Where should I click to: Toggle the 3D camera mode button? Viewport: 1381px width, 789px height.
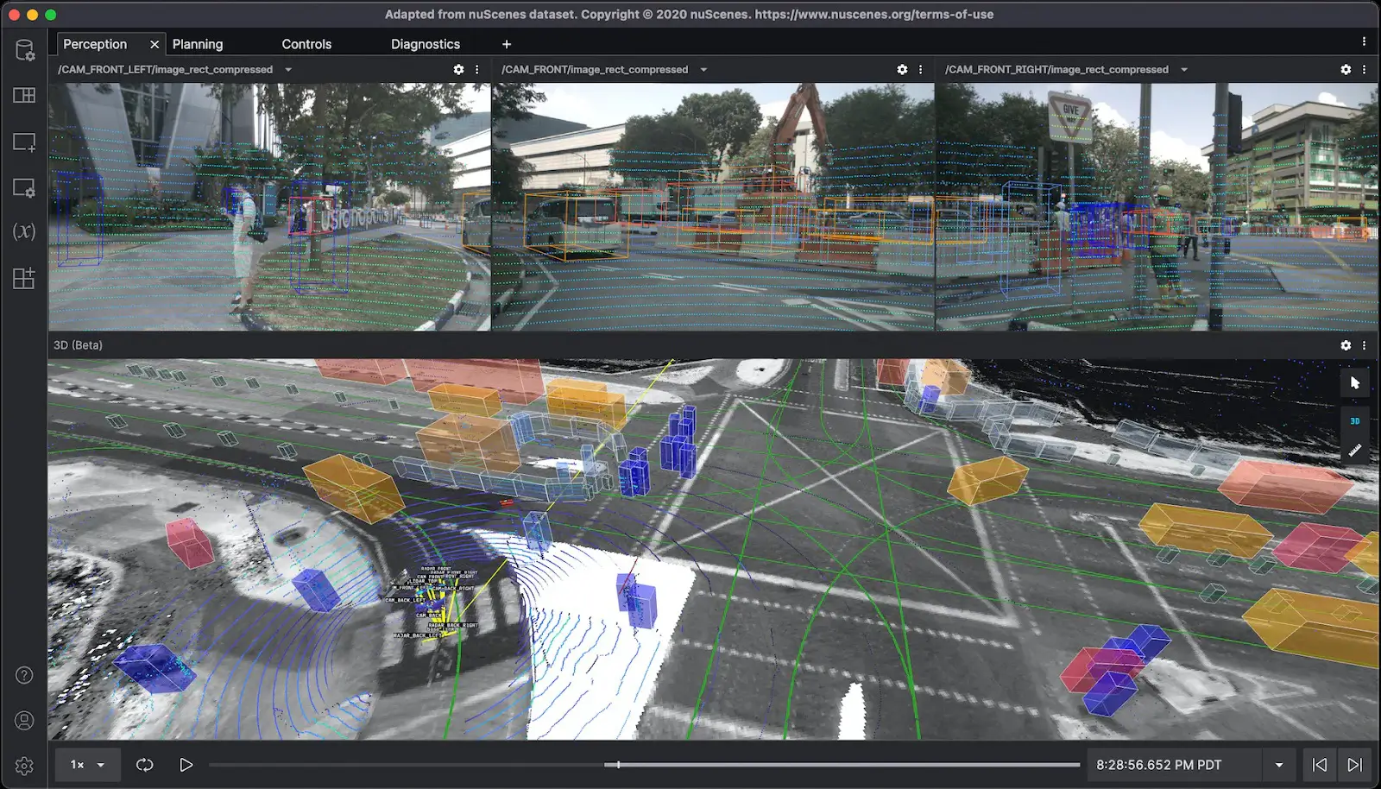pyautogui.click(x=1354, y=421)
